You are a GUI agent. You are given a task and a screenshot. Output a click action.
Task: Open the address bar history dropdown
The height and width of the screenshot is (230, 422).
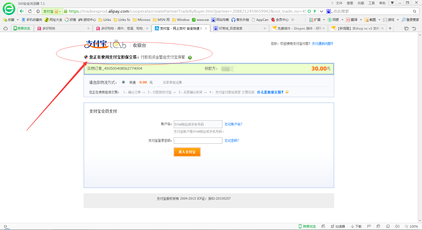pyautogui.click(x=321, y=11)
